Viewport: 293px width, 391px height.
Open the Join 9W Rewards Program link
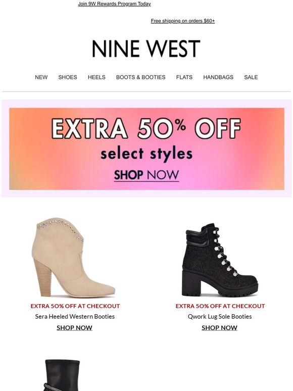[x=114, y=4]
